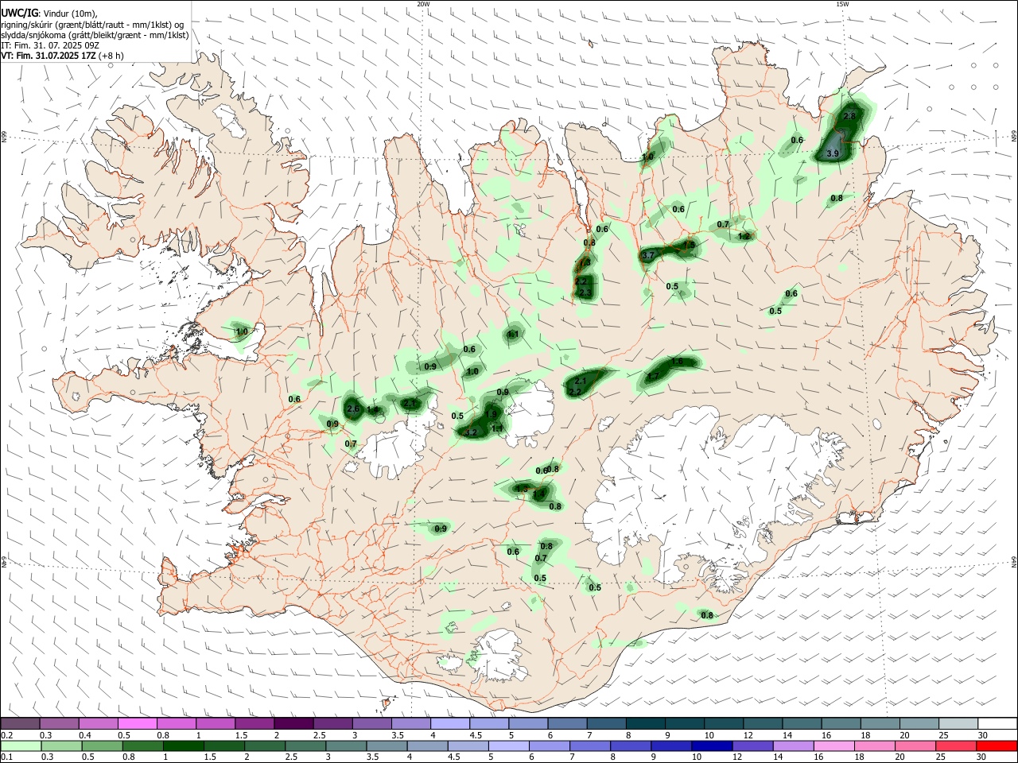The width and height of the screenshot is (1018, 763).
Task: Click the 3.7 rainfall value on map
Action: 648,255
